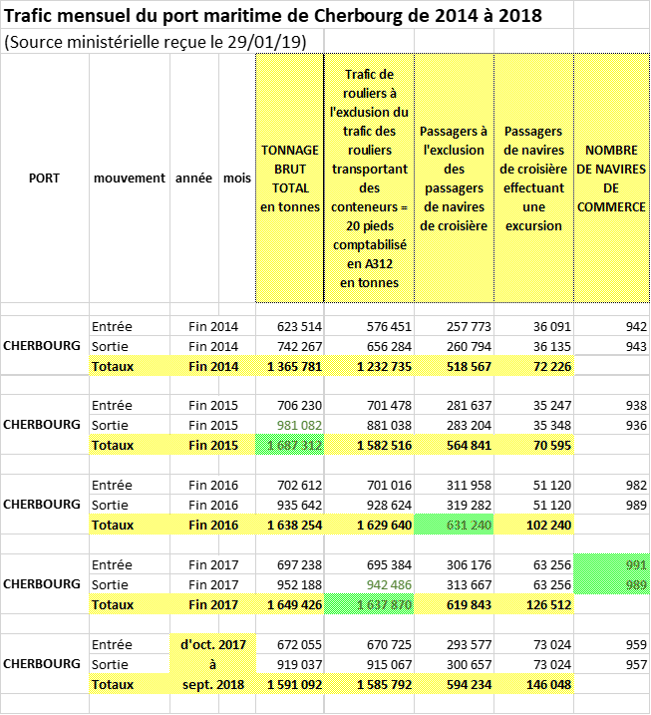Click the period cell 'sept. 2018'
Image resolution: width=651 pixels, height=715 pixels.
click(x=213, y=684)
